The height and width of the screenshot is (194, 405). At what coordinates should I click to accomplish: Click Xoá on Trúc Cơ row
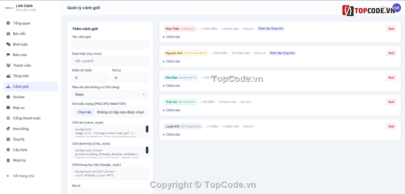[x=391, y=102]
